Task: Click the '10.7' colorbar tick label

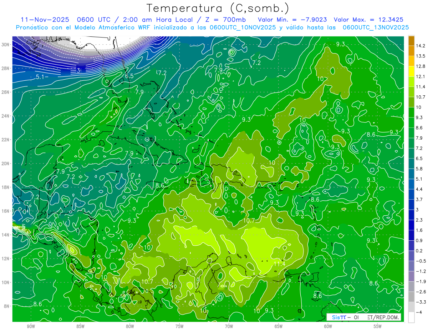Action: click(x=421, y=97)
